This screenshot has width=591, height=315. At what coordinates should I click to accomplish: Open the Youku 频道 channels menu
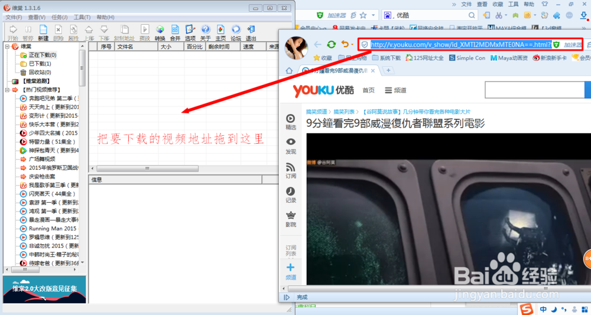click(396, 90)
